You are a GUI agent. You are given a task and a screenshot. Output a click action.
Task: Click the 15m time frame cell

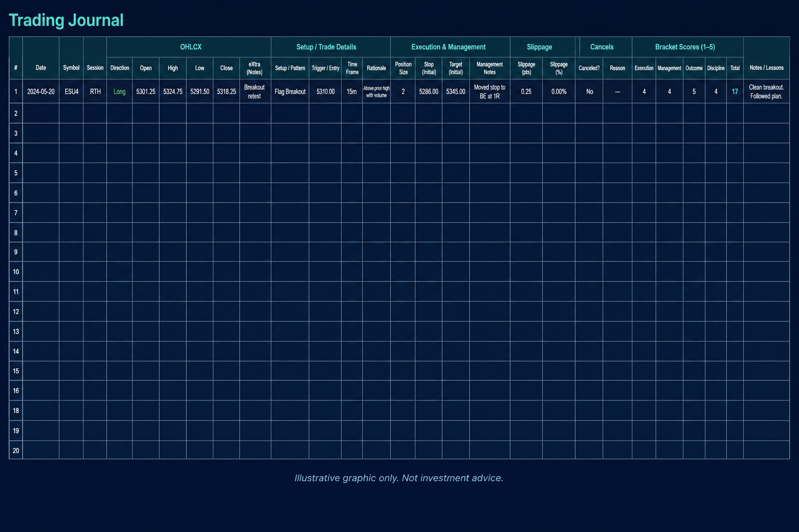pyautogui.click(x=352, y=91)
